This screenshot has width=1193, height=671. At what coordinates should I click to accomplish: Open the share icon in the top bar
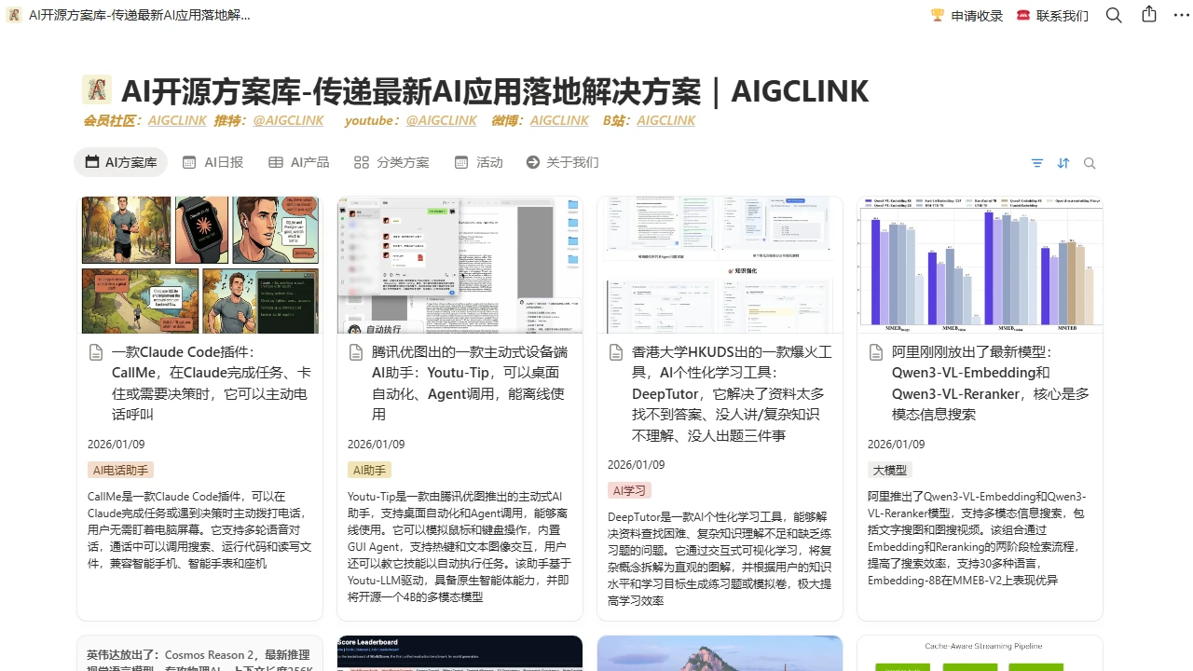point(1148,15)
